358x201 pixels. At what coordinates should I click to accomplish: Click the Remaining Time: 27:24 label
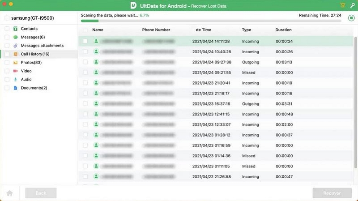(320, 15)
